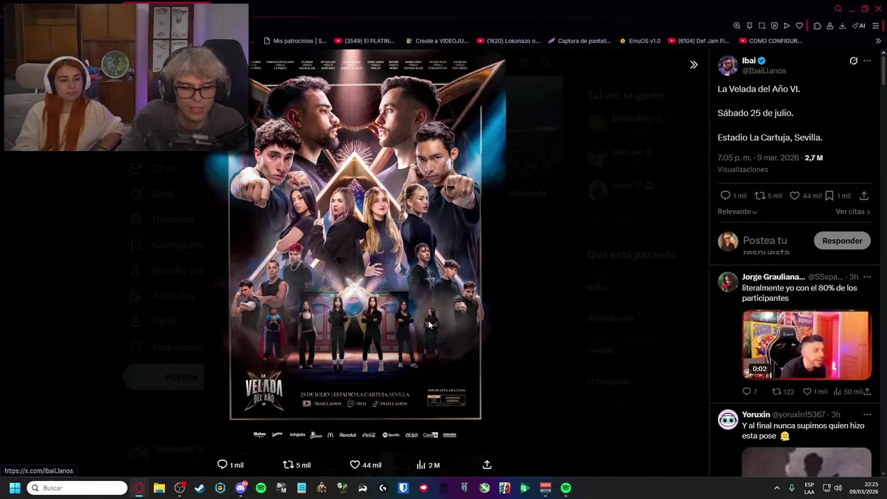Image resolution: width=887 pixels, height=499 pixels.
Task: Click the tweet timestamp 7:05 p. m.
Action: (x=759, y=158)
